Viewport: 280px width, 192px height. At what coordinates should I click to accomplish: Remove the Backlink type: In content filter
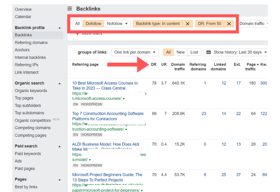pyautogui.click(x=188, y=24)
